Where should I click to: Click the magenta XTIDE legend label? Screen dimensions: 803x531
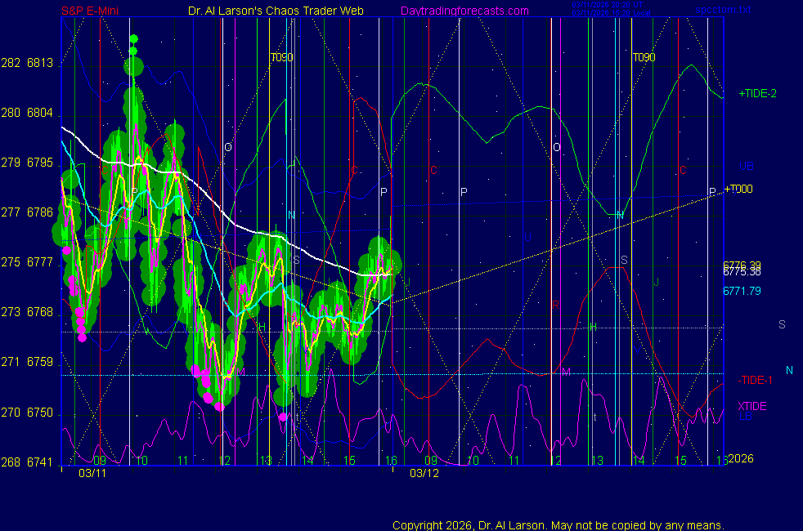click(x=752, y=406)
